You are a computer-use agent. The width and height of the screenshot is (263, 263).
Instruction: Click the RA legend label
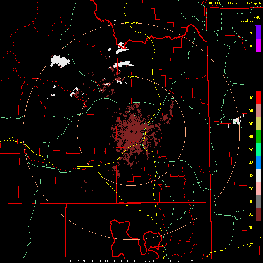tap(251, 150)
